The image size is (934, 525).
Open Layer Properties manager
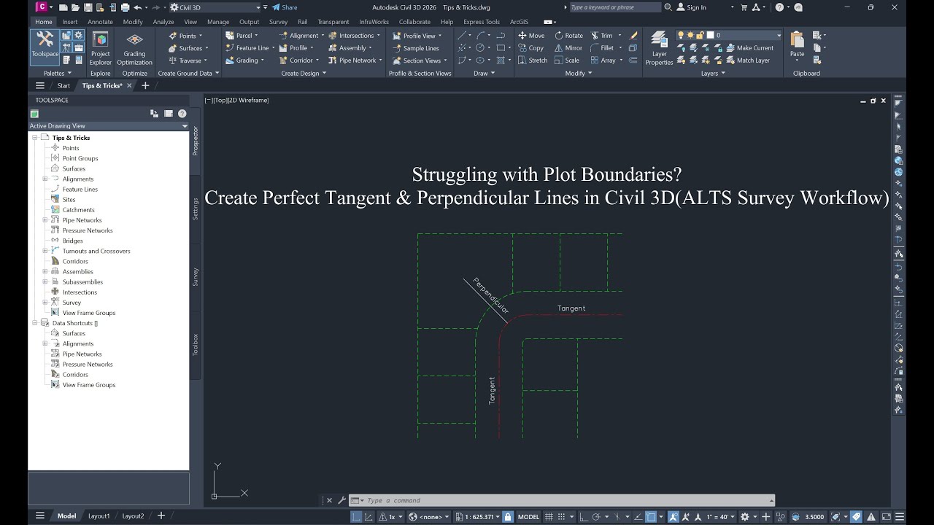click(659, 48)
